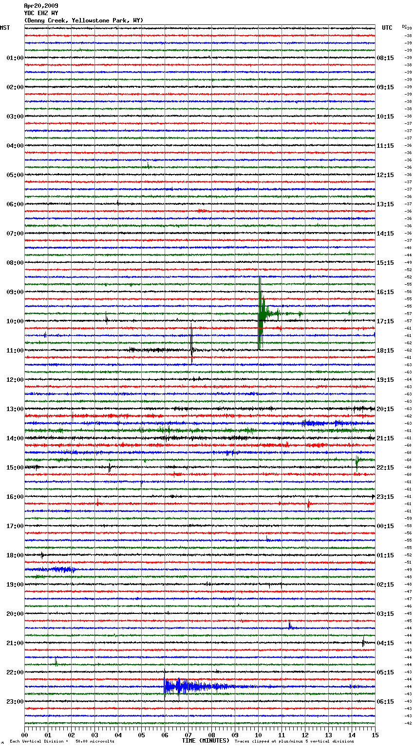Click the 20:15 UTC time label
The width and height of the screenshot is (414, 748).
(385, 409)
